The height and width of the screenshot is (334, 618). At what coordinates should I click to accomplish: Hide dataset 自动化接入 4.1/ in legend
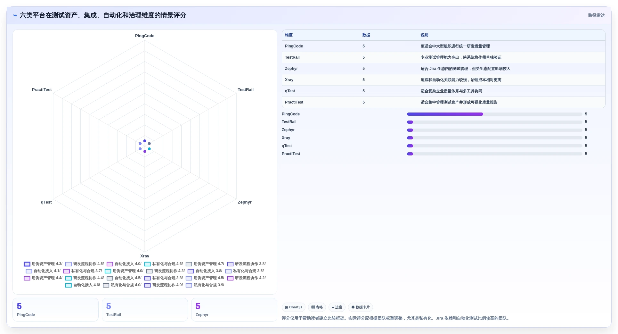(x=43, y=271)
